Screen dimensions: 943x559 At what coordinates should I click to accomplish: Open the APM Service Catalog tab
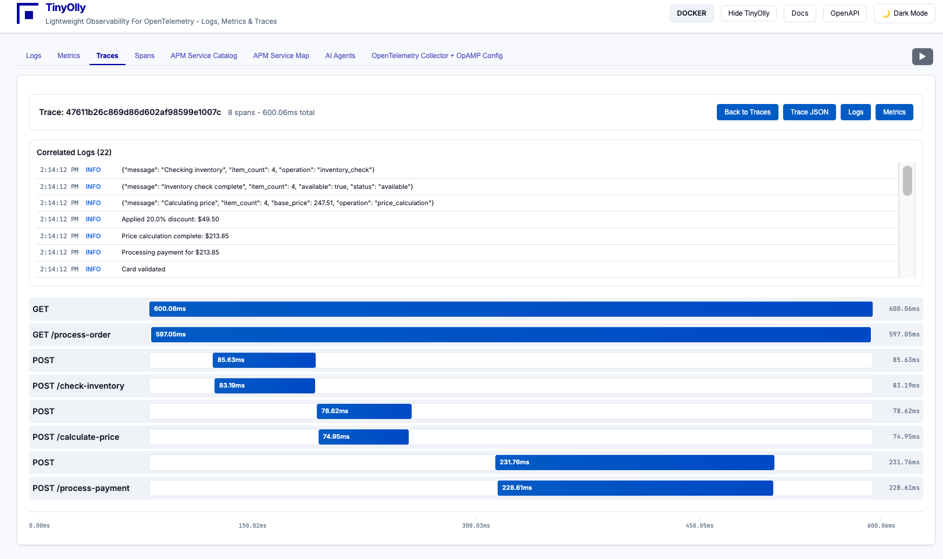point(203,56)
